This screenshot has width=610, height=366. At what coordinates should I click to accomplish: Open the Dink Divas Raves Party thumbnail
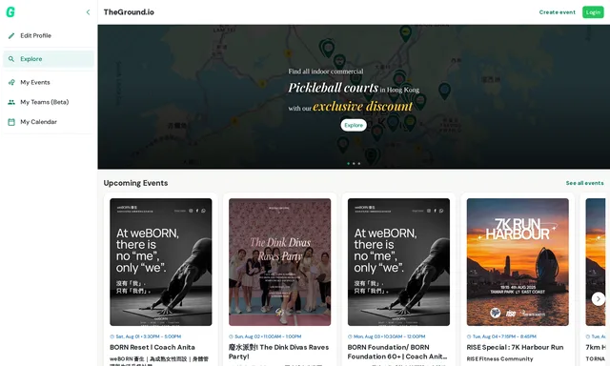279,262
